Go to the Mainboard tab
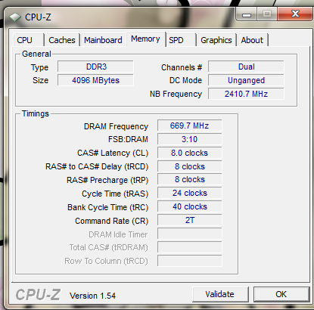 tap(103, 40)
